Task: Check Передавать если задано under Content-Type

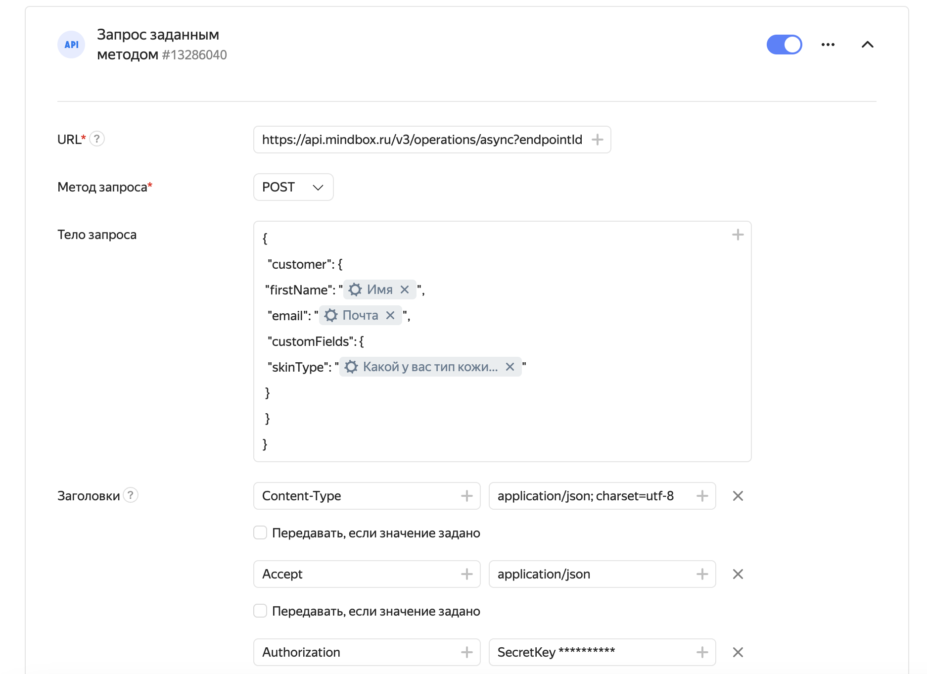Action: click(260, 532)
